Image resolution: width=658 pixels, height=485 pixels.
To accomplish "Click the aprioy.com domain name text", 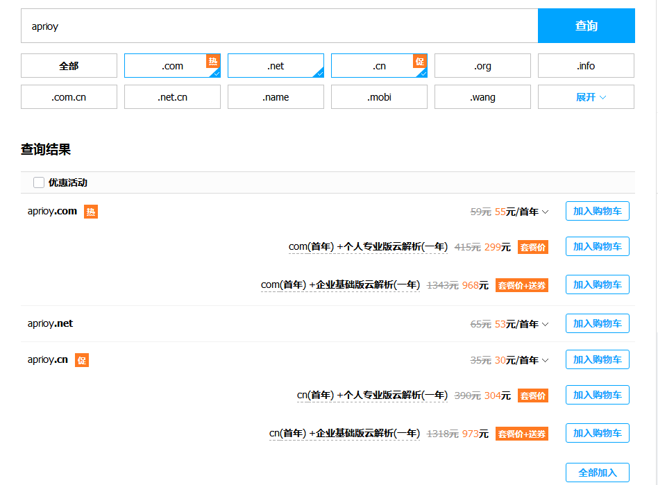I will tap(53, 211).
